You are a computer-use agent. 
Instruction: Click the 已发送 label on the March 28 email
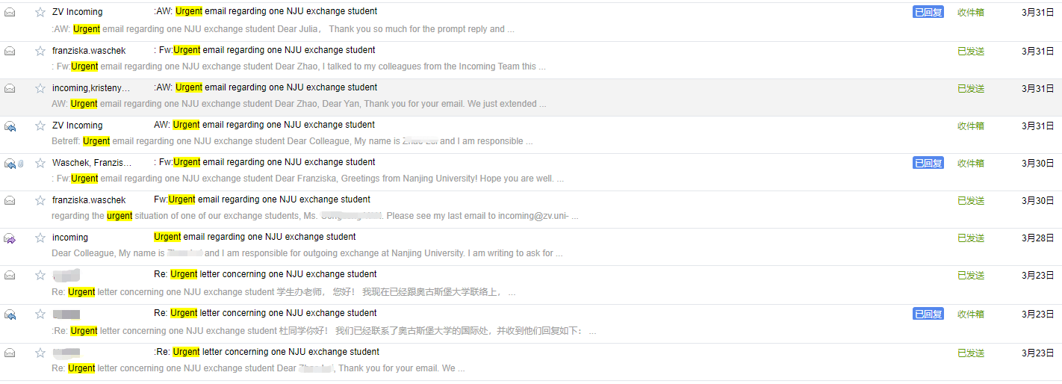click(x=971, y=238)
